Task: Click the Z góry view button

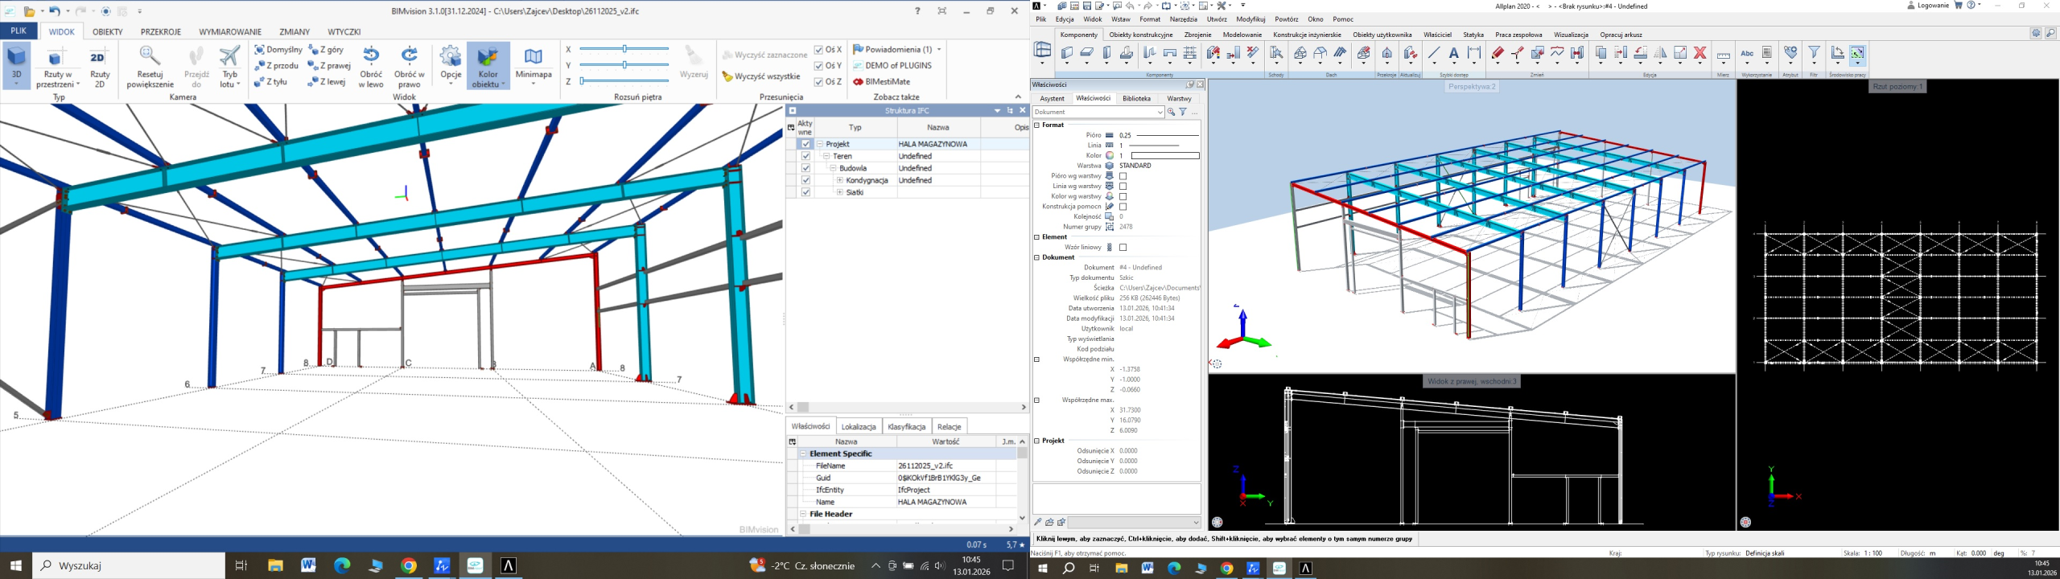Action: click(326, 50)
